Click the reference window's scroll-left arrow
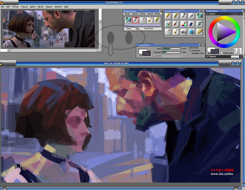Image resolution: width=245 pixels, height=190 pixels. pos(9,50)
